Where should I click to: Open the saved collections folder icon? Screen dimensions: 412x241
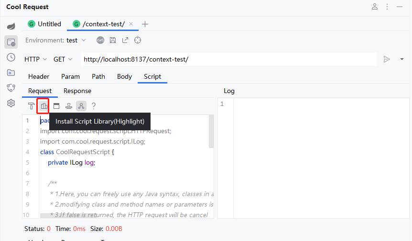click(11, 73)
